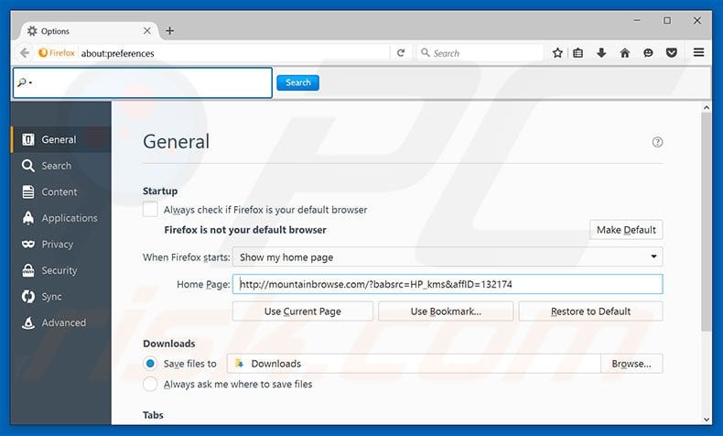Click the Make Default button
Viewport: 723px width, 436px height.
626,230
